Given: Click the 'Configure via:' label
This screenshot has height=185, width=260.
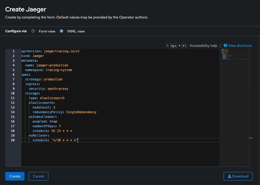Looking at the screenshot, I should coord(16,31).
